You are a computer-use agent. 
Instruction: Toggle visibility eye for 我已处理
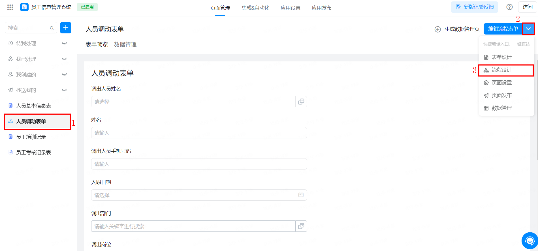pyautogui.click(x=64, y=59)
